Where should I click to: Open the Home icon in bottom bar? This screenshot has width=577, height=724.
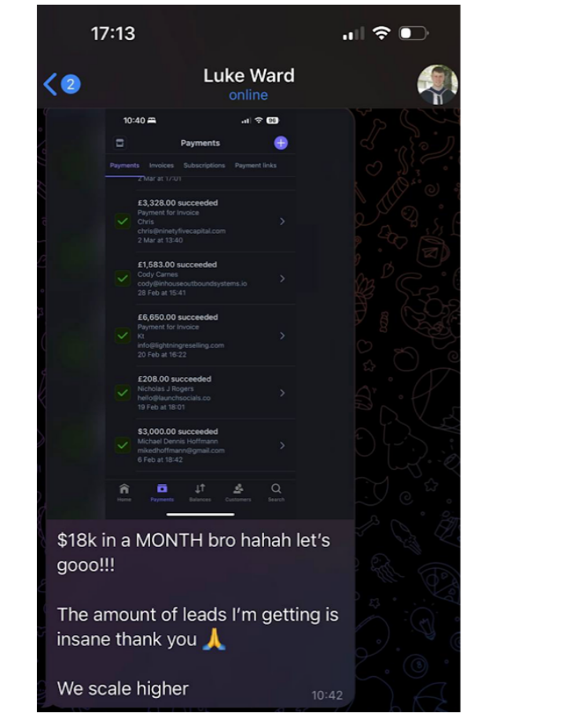124,492
